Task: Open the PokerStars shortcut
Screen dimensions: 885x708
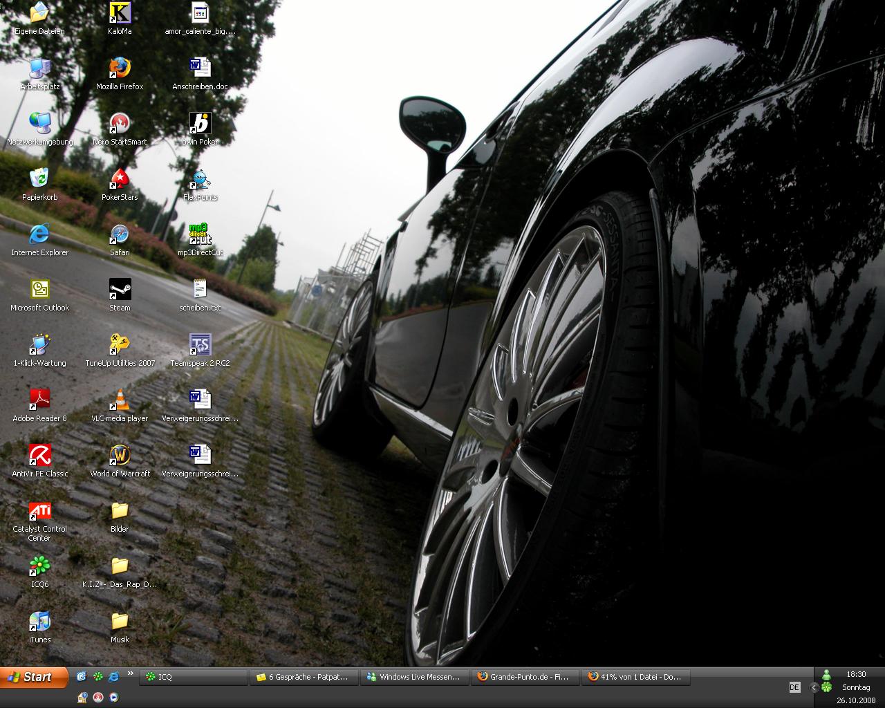Action: 120,179
